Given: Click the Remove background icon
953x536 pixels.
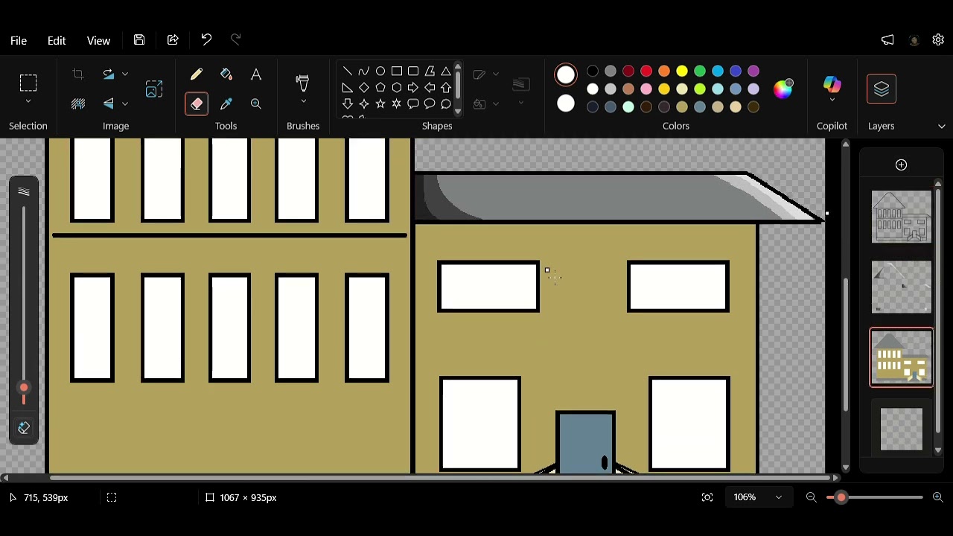Looking at the screenshot, I should [78, 103].
